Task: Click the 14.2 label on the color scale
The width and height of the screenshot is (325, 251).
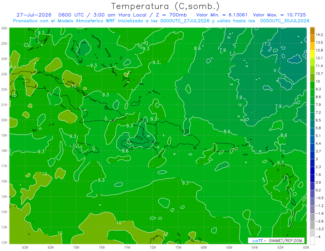Action: [320, 35]
